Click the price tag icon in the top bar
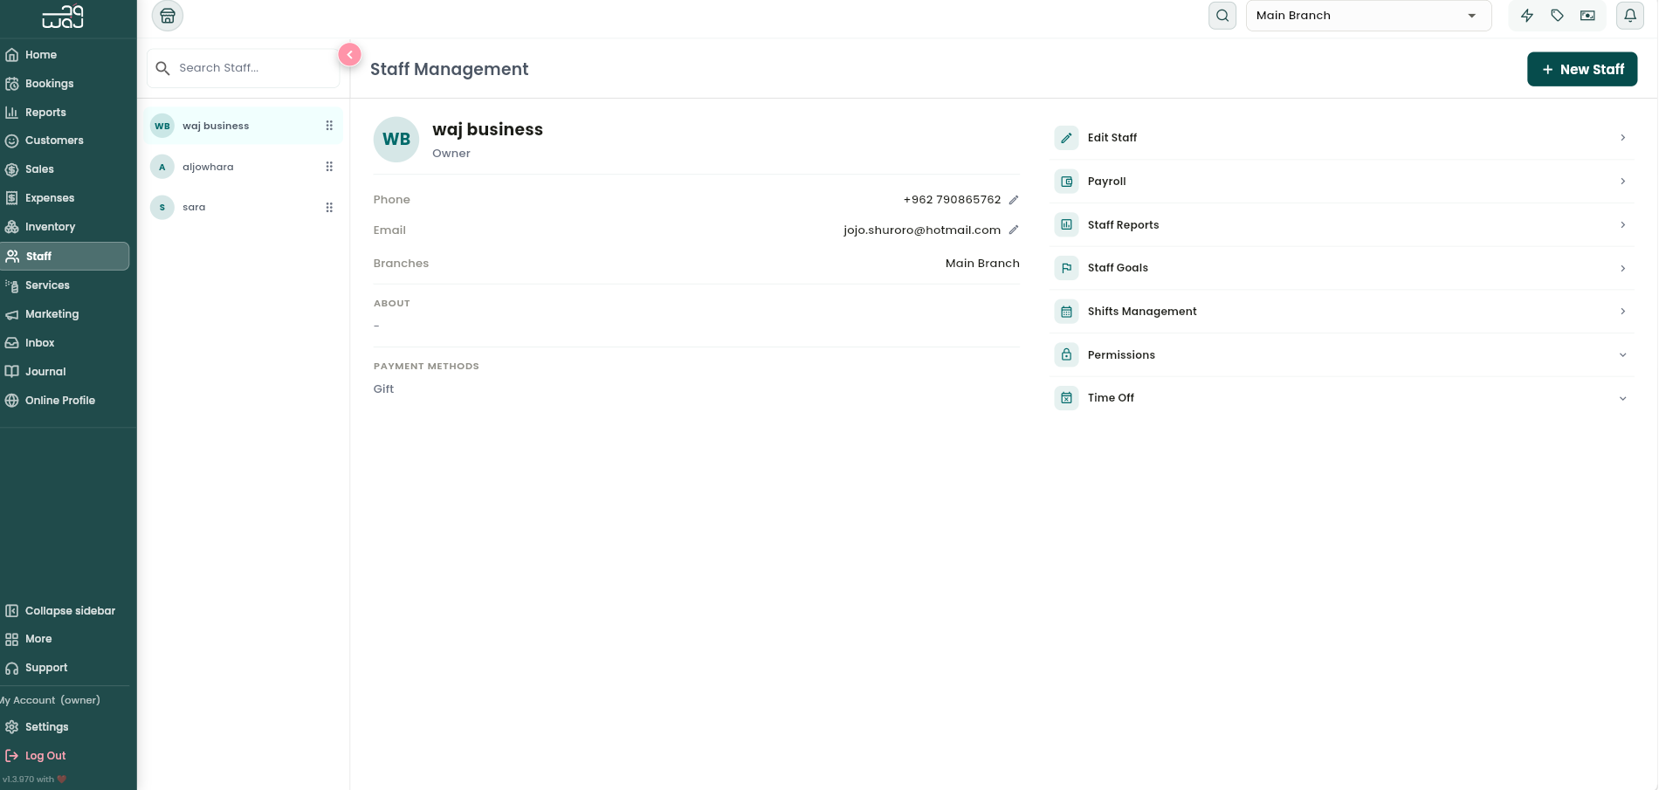The width and height of the screenshot is (1659, 790). click(1557, 16)
